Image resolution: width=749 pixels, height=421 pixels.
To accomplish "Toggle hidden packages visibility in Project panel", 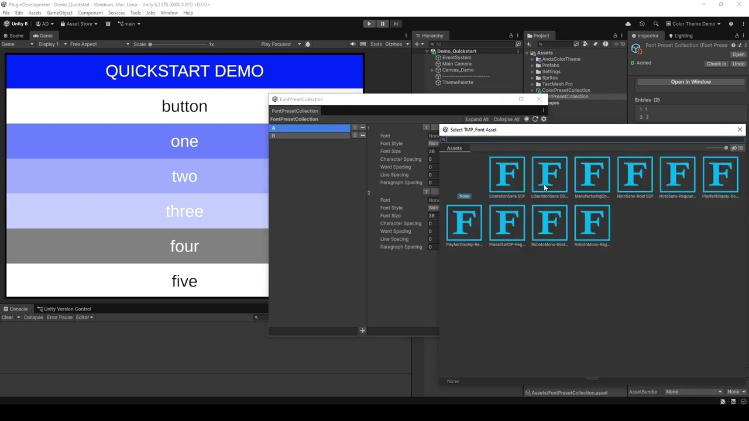I will click(x=619, y=44).
